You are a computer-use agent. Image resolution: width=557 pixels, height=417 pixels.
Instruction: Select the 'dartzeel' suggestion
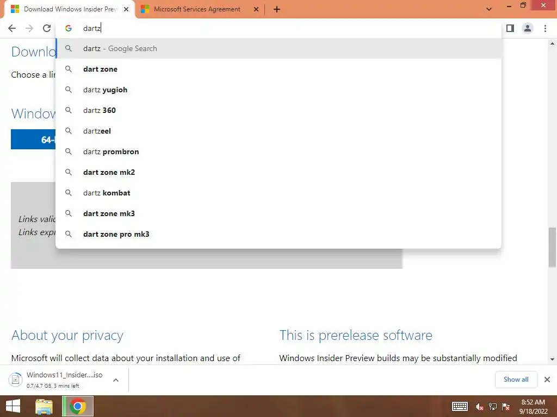pyautogui.click(x=279, y=131)
